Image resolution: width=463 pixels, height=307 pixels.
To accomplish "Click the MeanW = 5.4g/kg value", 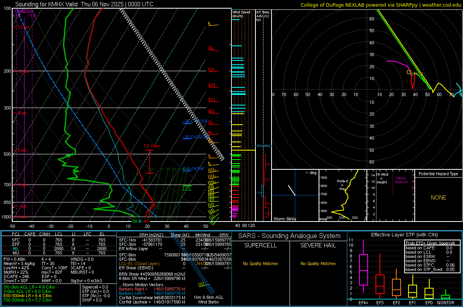I will click(x=19, y=263).
